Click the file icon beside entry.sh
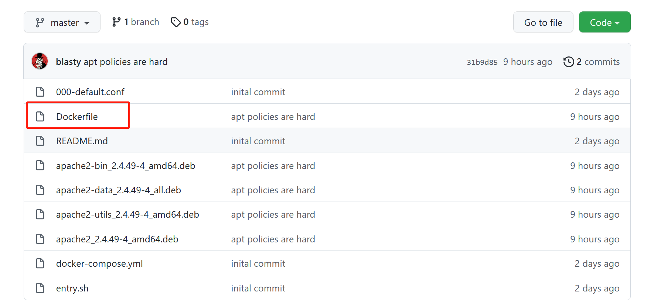 [x=40, y=288]
